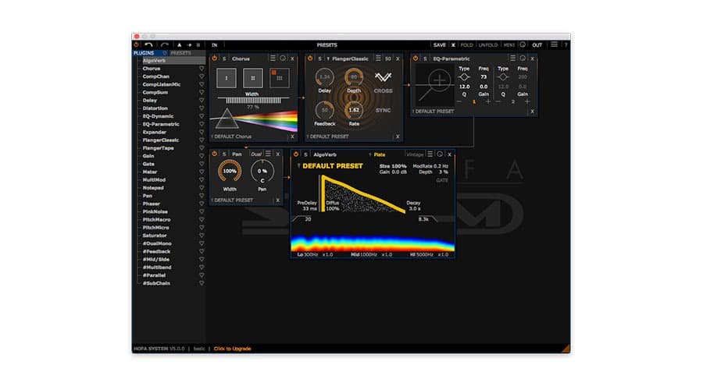The width and height of the screenshot is (703, 390).
Task: Open the EQ-Parametric module hamburger menu
Action: pyautogui.click(x=512, y=58)
